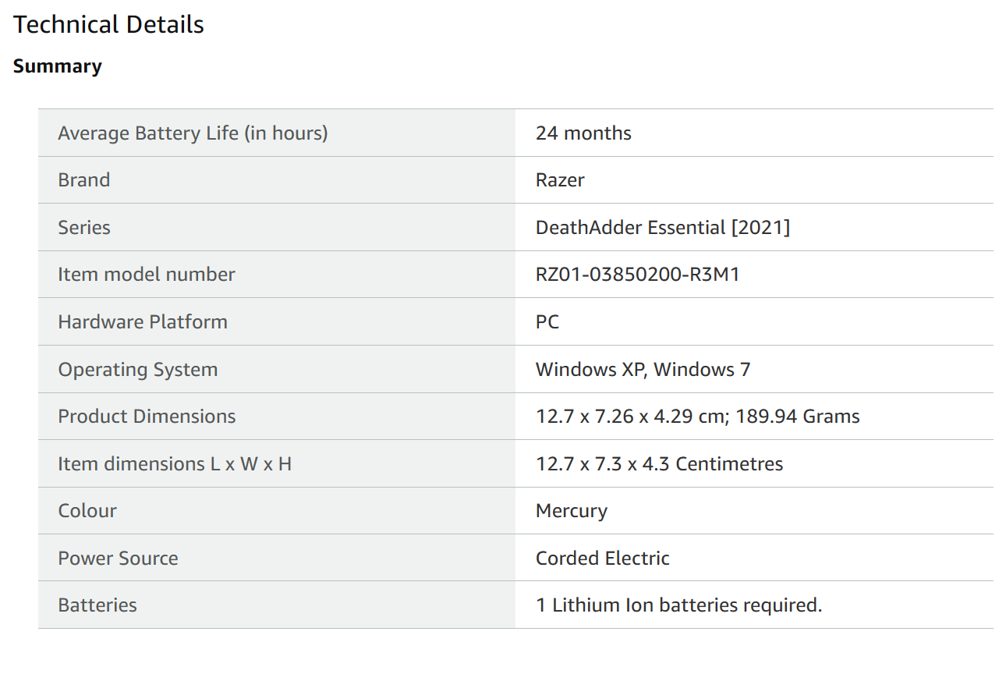The width and height of the screenshot is (1006, 674).
Task: Click the 24 months value
Action: (x=583, y=133)
